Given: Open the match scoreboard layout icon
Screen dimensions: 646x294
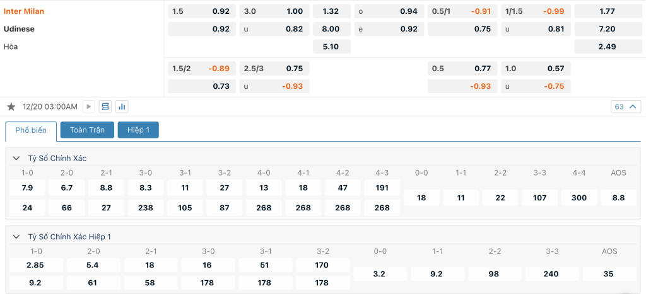Looking at the screenshot, I should coord(105,107).
